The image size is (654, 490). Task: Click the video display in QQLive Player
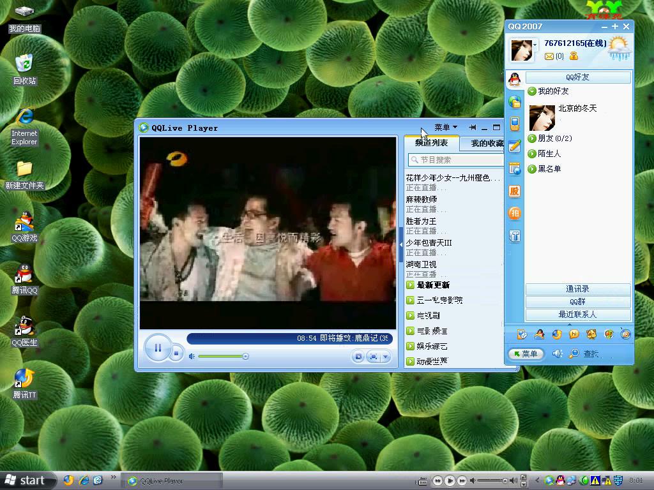pyautogui.click(x=268, y=233)
